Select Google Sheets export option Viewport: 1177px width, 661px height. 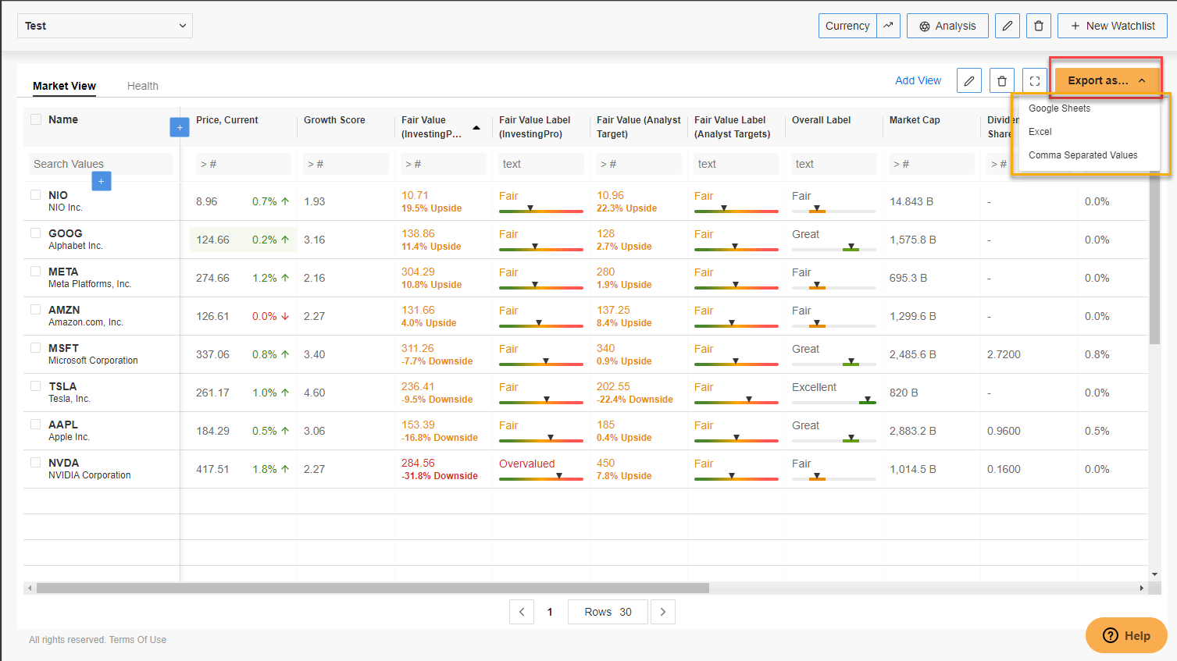coord(1059,108)
